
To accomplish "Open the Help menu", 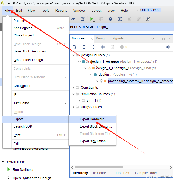I will (124, 11).
